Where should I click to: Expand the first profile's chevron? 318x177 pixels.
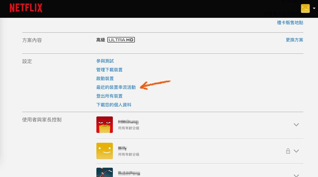click(296, 125)
